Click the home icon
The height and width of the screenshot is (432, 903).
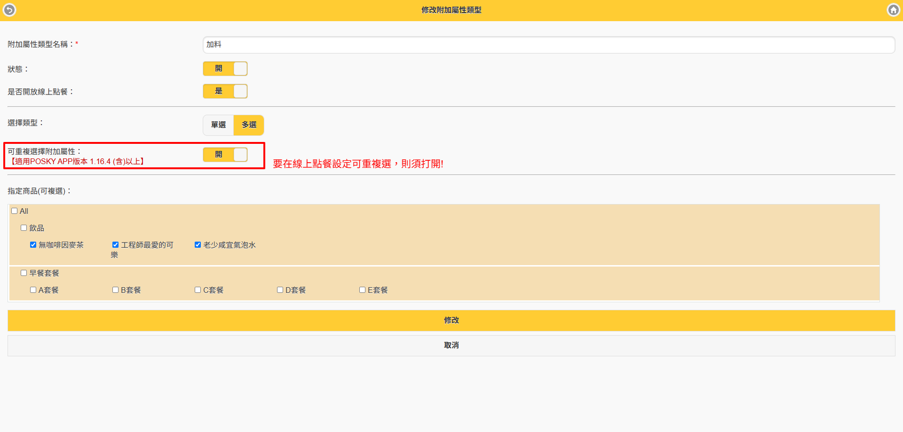[893, 10]
